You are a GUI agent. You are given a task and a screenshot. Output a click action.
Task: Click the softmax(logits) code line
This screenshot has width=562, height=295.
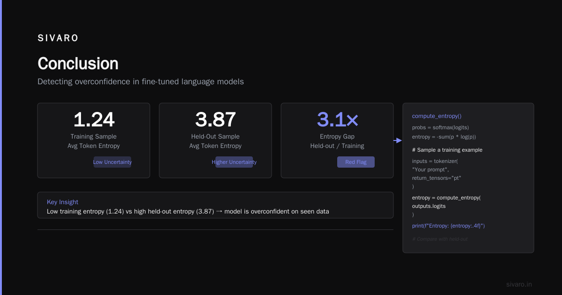440,127
